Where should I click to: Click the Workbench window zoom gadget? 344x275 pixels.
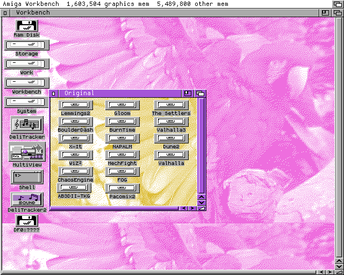(x=325, y=13)
